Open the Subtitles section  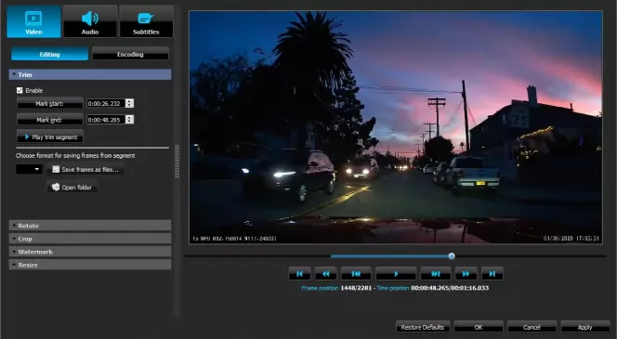coord(146,21)
